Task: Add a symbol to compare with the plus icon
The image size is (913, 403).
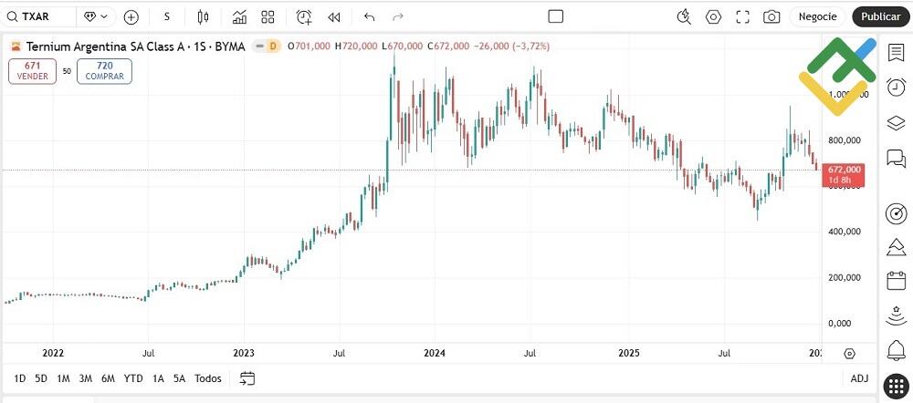Action: pyautogui.click(x=131, y=17)
